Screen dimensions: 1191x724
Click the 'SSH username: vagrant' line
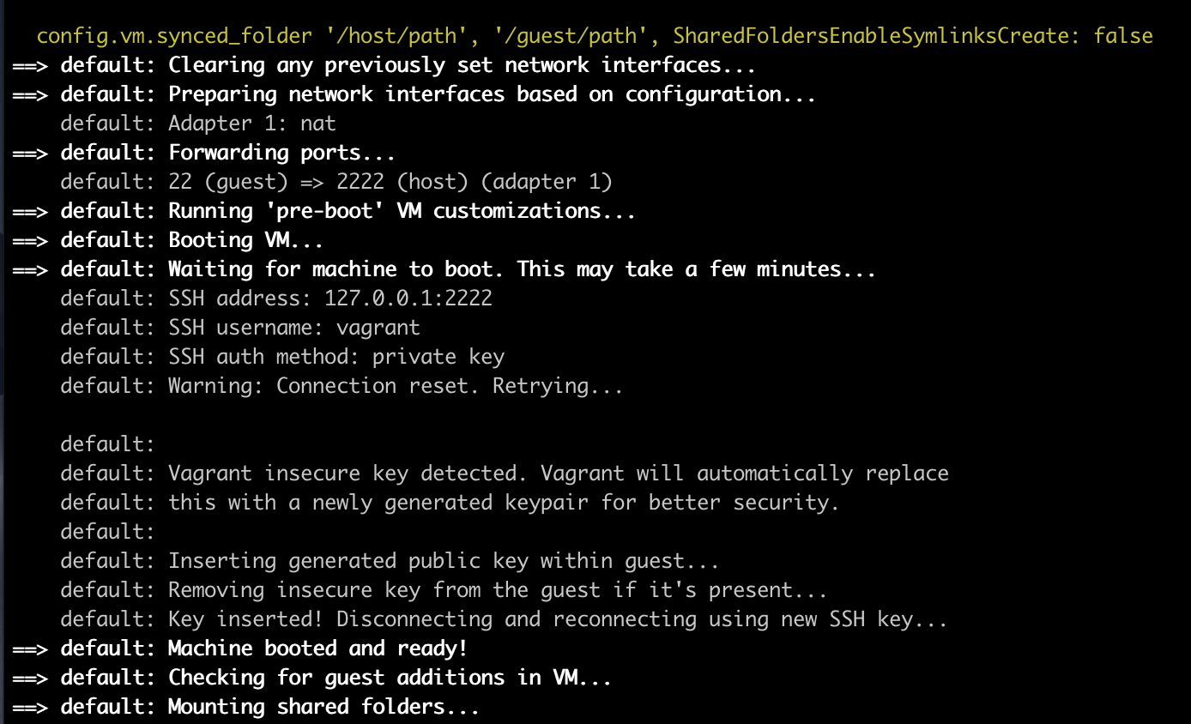tap(240, 328)
